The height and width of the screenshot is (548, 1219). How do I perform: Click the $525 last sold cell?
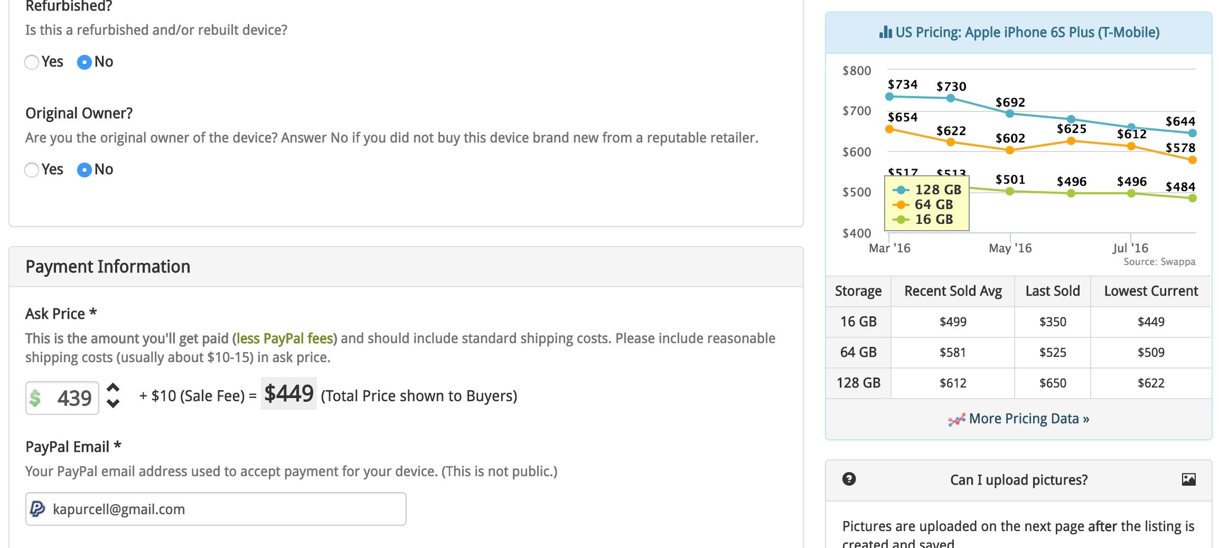(x=1053, y=352)
